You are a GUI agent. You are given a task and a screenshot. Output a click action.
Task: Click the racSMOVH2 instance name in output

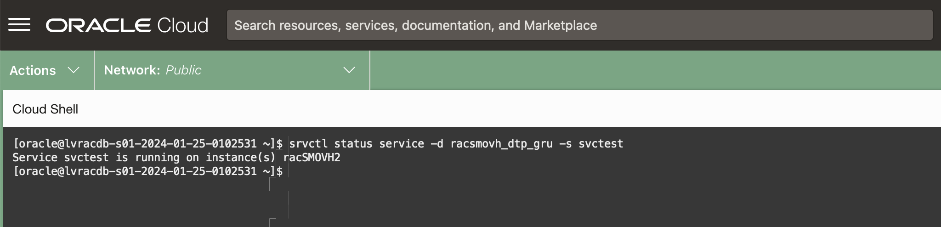click(x=312, y=158)
